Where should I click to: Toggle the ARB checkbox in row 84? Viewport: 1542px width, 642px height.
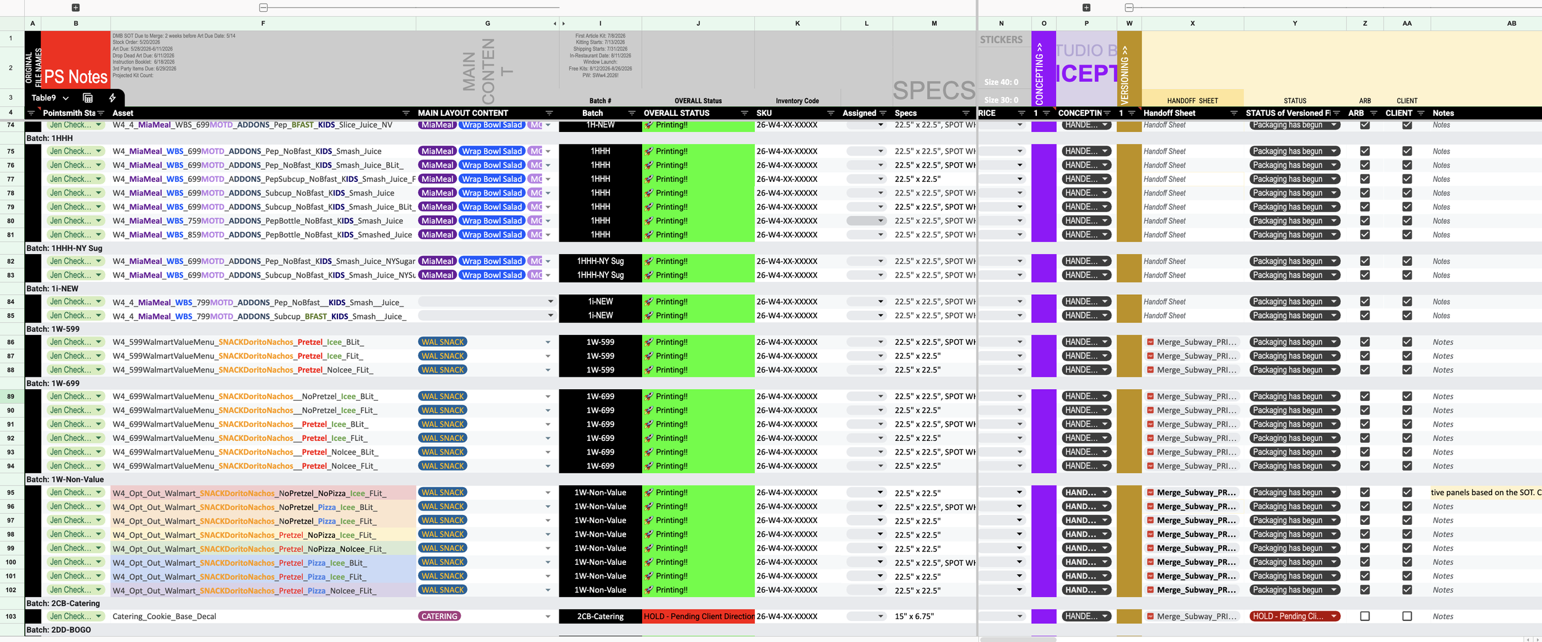(x=1365, y=302)
